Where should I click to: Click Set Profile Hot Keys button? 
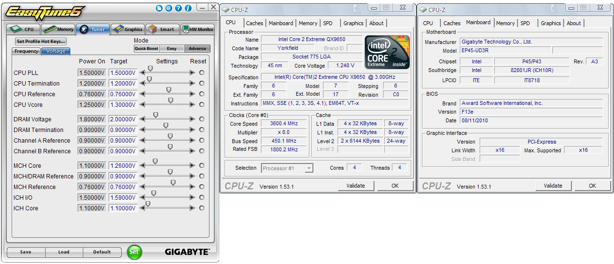pyautogui.click(x=41, y=42)
